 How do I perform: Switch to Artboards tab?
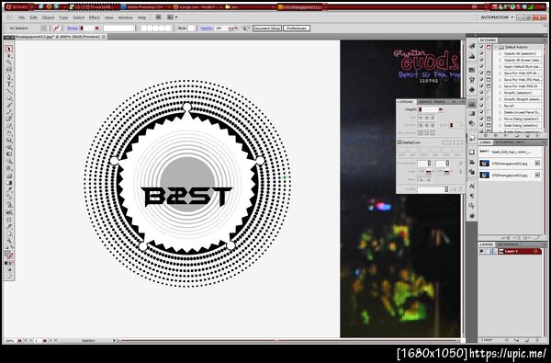[508, 244]
